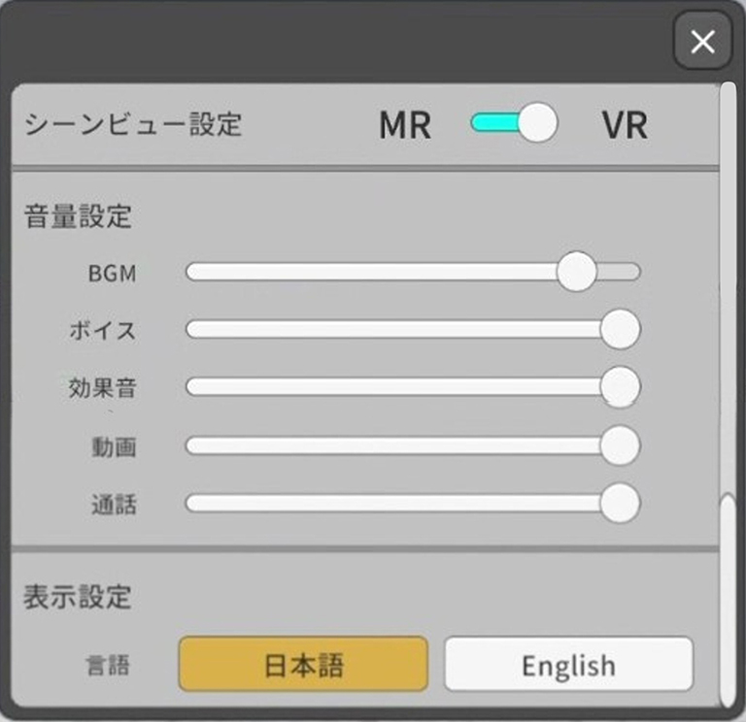Mute BGM by clicking track's left end
This screenshot has height=722, width=746.
point(191,272)
